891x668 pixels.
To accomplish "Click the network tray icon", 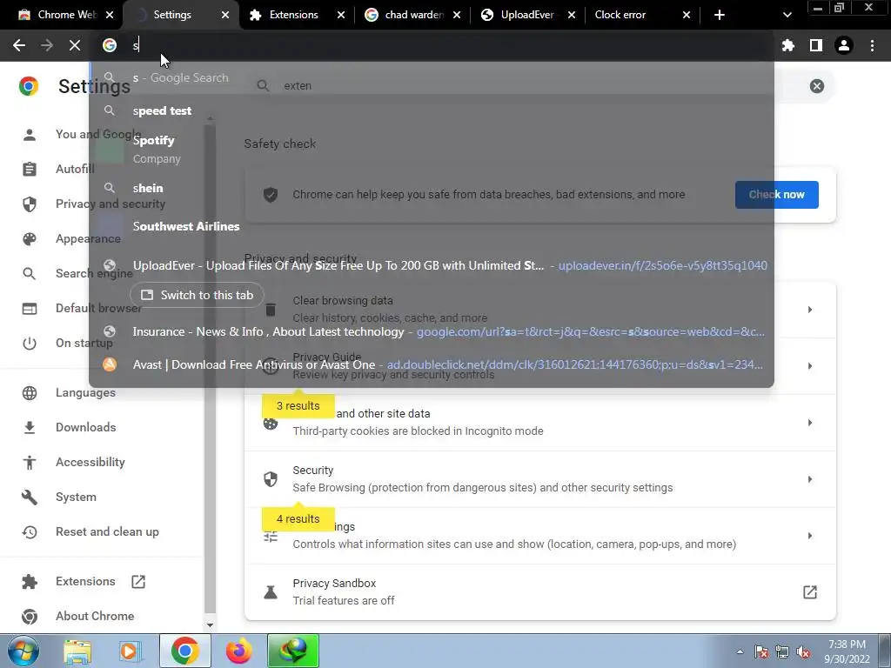I will click(x=782, y=652).
